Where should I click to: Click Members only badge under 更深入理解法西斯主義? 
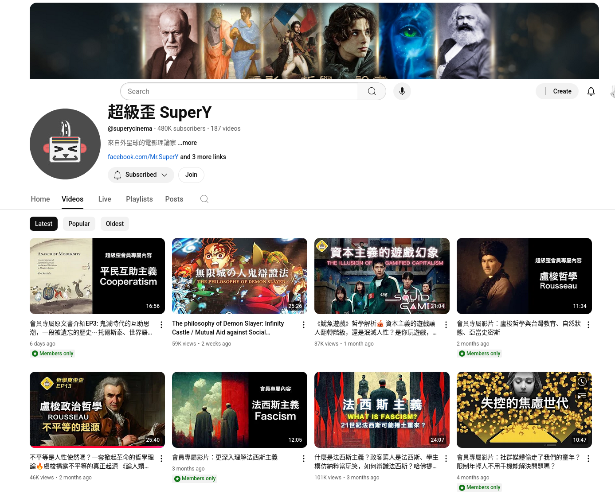195,478
